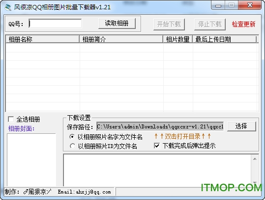The height and width of the screenshot is (200, 265).
Task: Focus the QQ号 input field
Action: [x=55, y=24]
